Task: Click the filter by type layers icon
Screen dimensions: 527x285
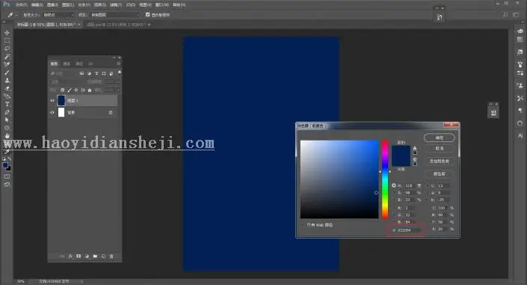Action: 96,73
